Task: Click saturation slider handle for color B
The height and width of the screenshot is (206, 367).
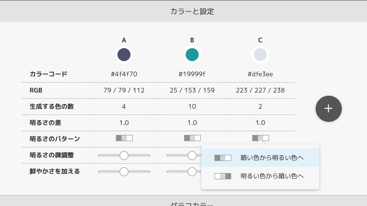Action: 192,171
